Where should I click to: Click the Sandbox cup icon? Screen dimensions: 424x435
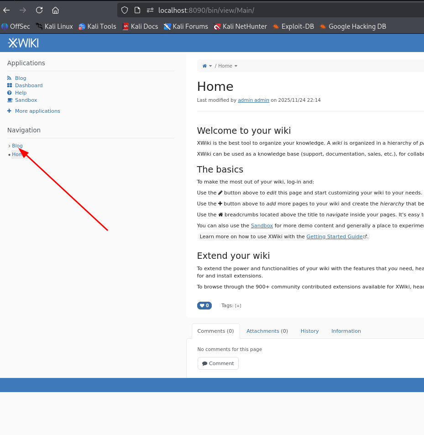click(10, 100)
